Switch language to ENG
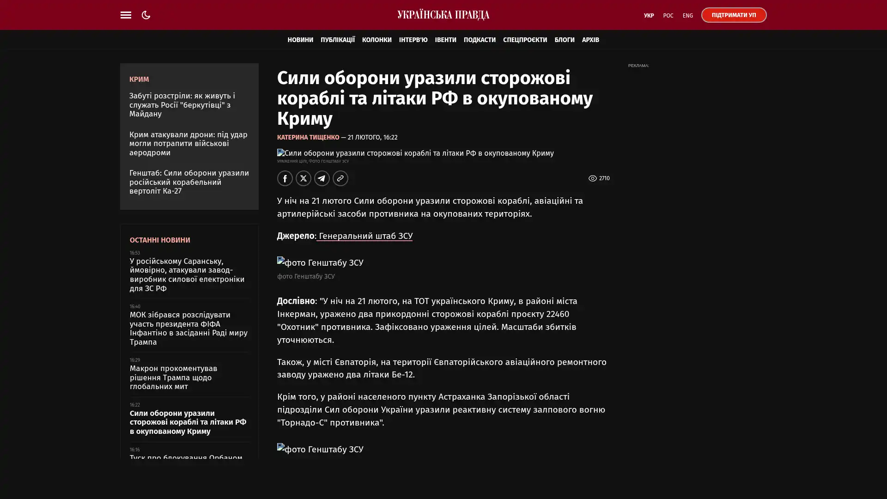This screenshot has height=499, width=887. 687,16
